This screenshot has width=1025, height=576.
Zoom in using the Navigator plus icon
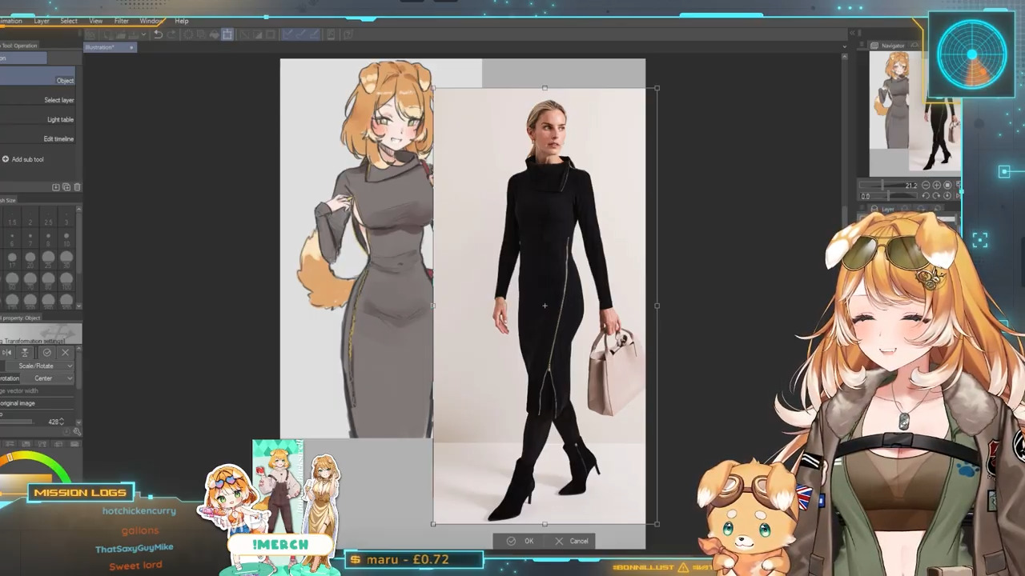click(x=936, y=185)
